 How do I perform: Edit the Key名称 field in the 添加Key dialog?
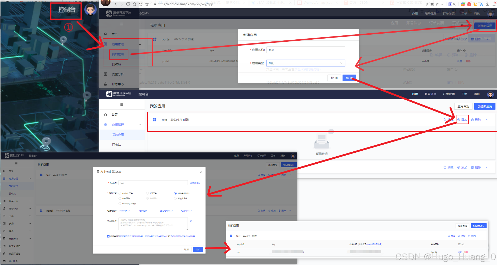[153, 183]
